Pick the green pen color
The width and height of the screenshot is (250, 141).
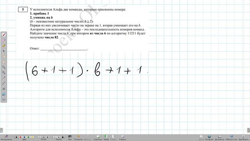[28, 137]
